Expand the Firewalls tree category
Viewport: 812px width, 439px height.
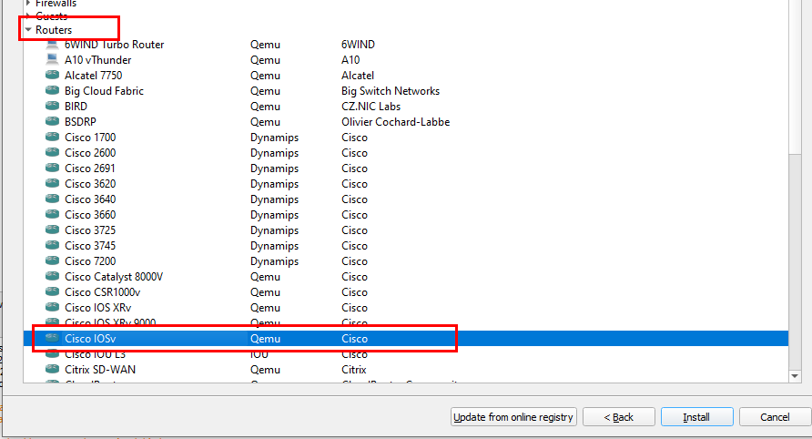click(28, 3)
